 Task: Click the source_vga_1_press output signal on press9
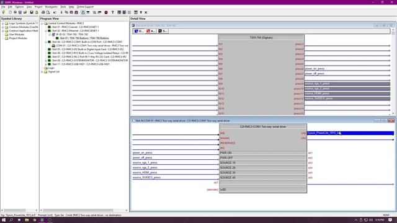(347, 84)
